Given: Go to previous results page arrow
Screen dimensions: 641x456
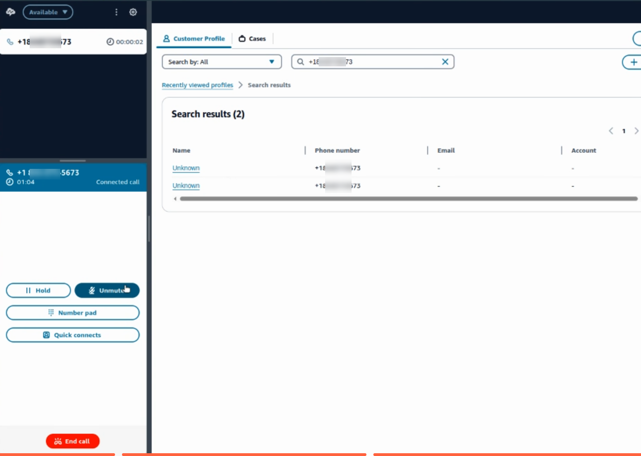Looking at the screenshot, I should coord(611,131).
